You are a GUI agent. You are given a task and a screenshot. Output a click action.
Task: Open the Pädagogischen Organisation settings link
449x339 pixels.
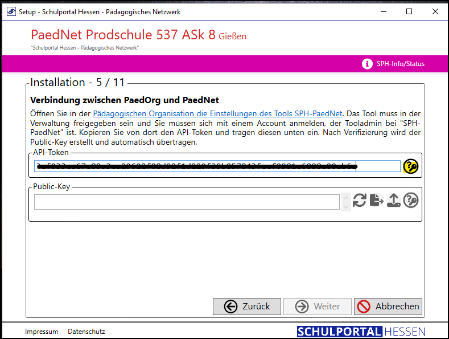(217, 113)
